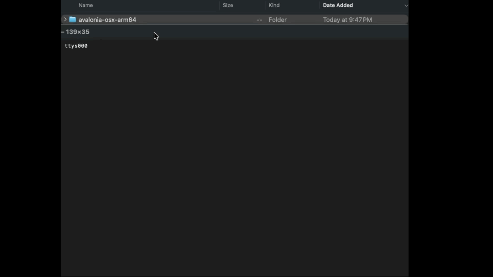Click the 139×35 terminal title text
This screenshot has width=493, height=277.
coord(78,32)
